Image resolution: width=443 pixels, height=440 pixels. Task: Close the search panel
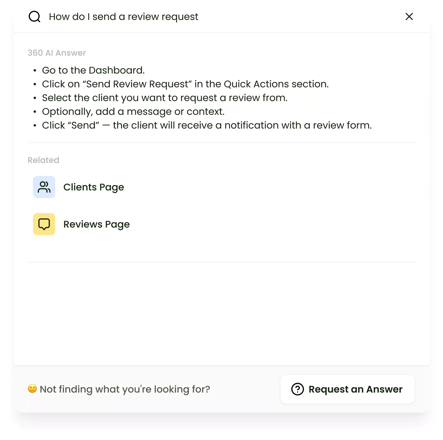tap(409, 16)
